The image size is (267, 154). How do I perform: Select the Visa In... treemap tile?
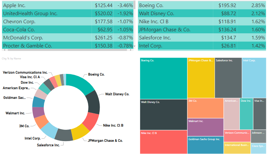(260, 114)
